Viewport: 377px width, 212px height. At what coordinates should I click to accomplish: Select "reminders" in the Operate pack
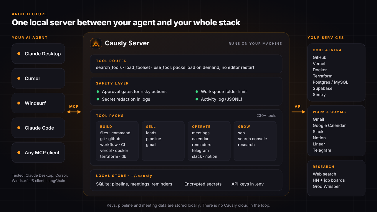point(202,145)
